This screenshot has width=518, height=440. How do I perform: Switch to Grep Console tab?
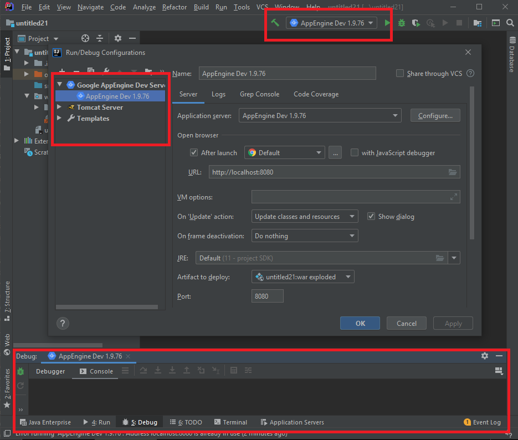click(x=259, y=94)
